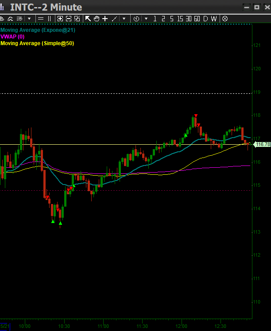The height and width of the screenshot is (331, 271).
Task: Expand the drawing tools dropdown arrow
Action: coord(124,19)
